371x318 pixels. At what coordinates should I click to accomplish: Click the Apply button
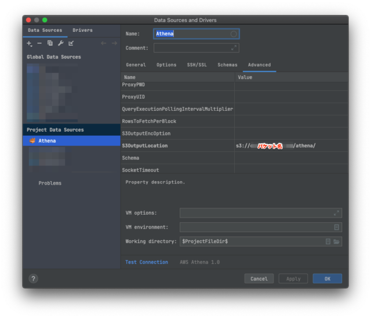[x=293, y=279]
